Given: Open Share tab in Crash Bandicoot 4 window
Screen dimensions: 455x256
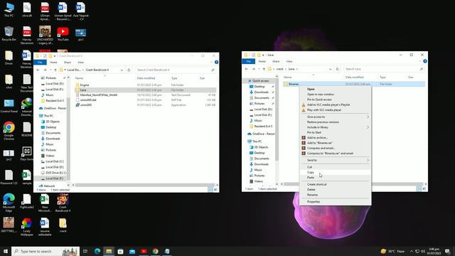Looking at the screenshot, I should [x=68, y=62].
